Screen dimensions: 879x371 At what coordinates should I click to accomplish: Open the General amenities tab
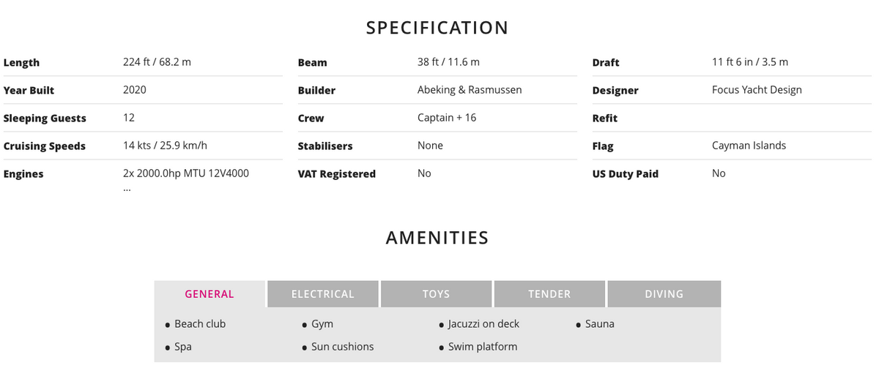click(209, 294)
